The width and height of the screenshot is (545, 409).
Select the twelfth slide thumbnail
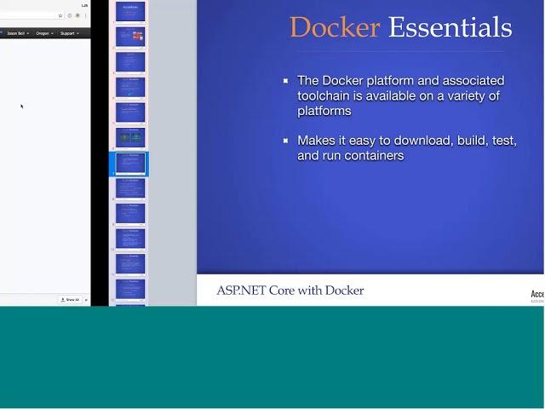coord(130,289)
